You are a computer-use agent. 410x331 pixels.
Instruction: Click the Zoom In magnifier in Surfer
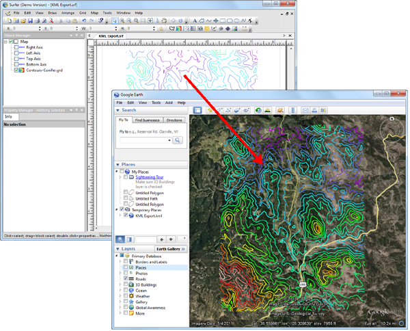[122, 21]
